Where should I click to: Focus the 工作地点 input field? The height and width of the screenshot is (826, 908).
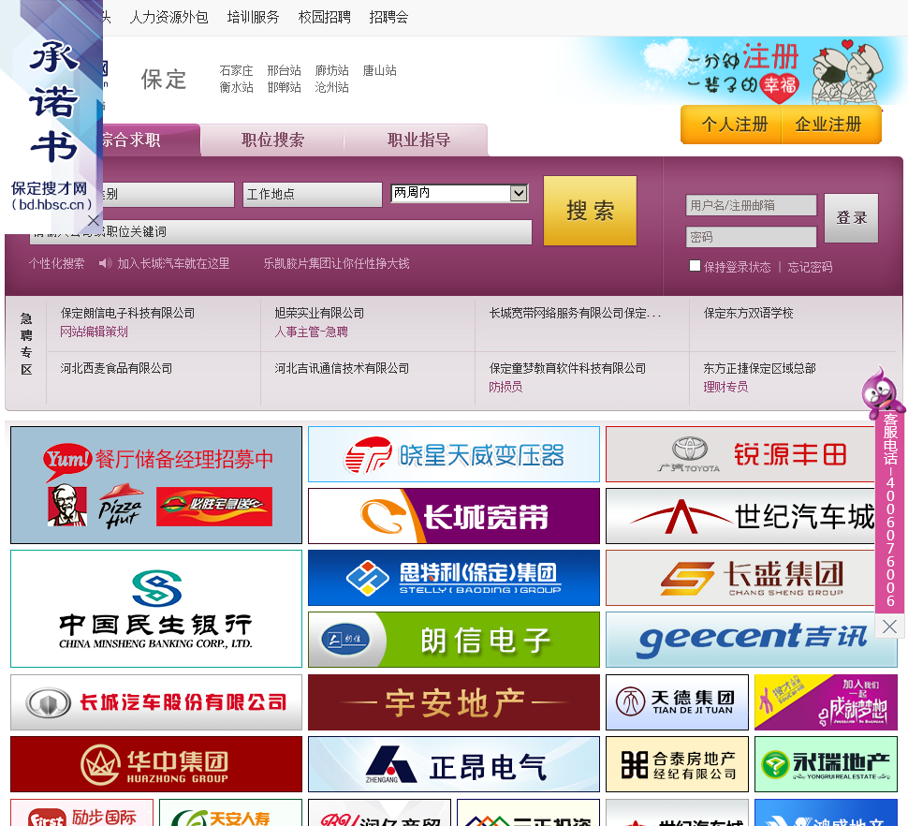[x=313, y=194]
